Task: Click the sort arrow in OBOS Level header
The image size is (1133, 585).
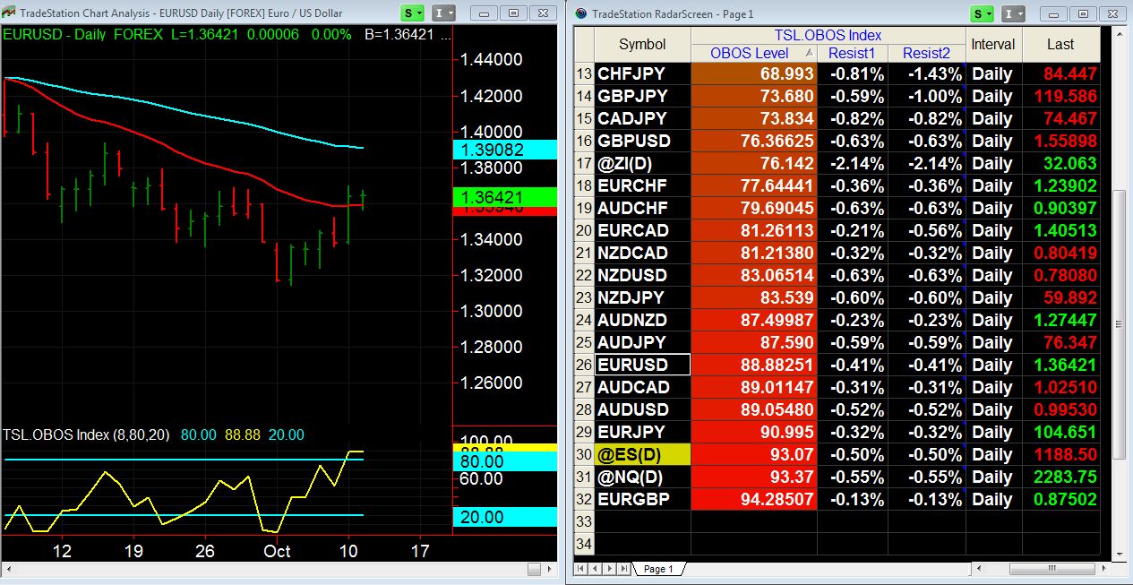Action: tap(810, 53)
